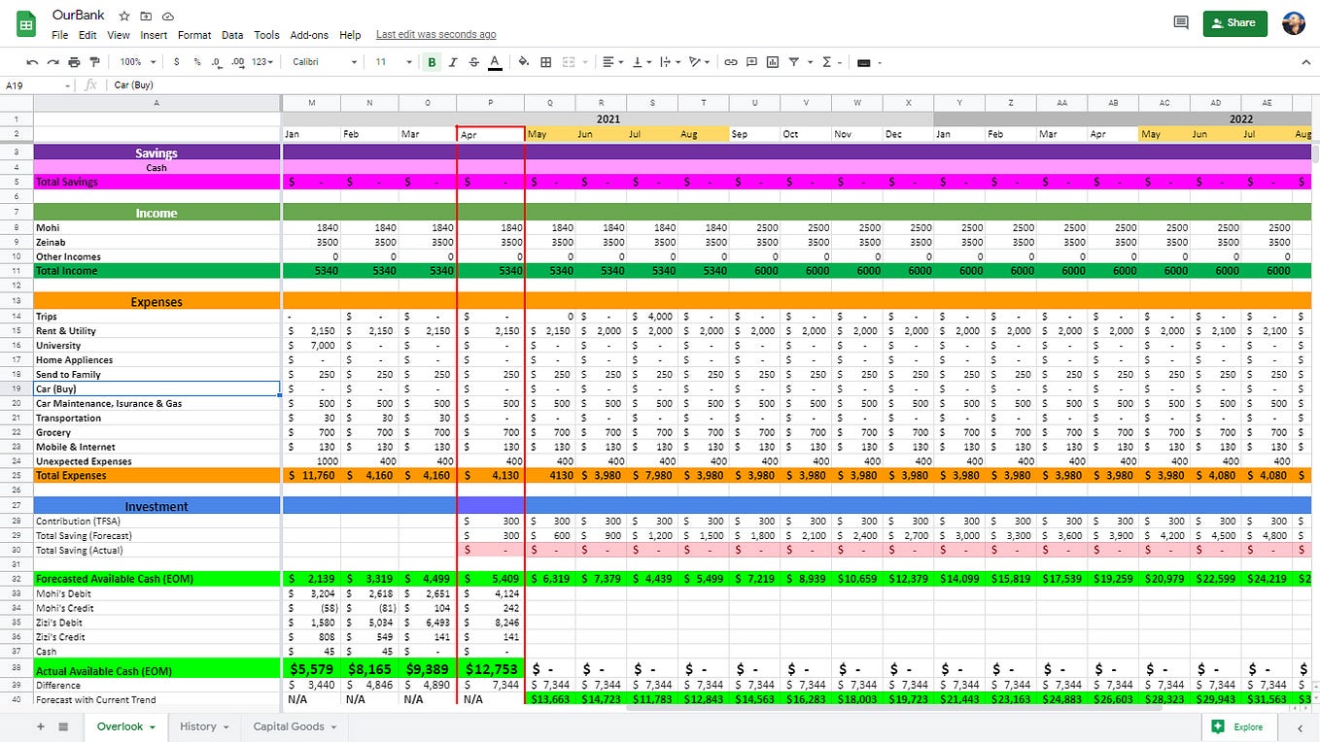This screenshot has width=1320, height=742.
Task: Open the Horizontal align dropdown
Action: click(611, 62)
